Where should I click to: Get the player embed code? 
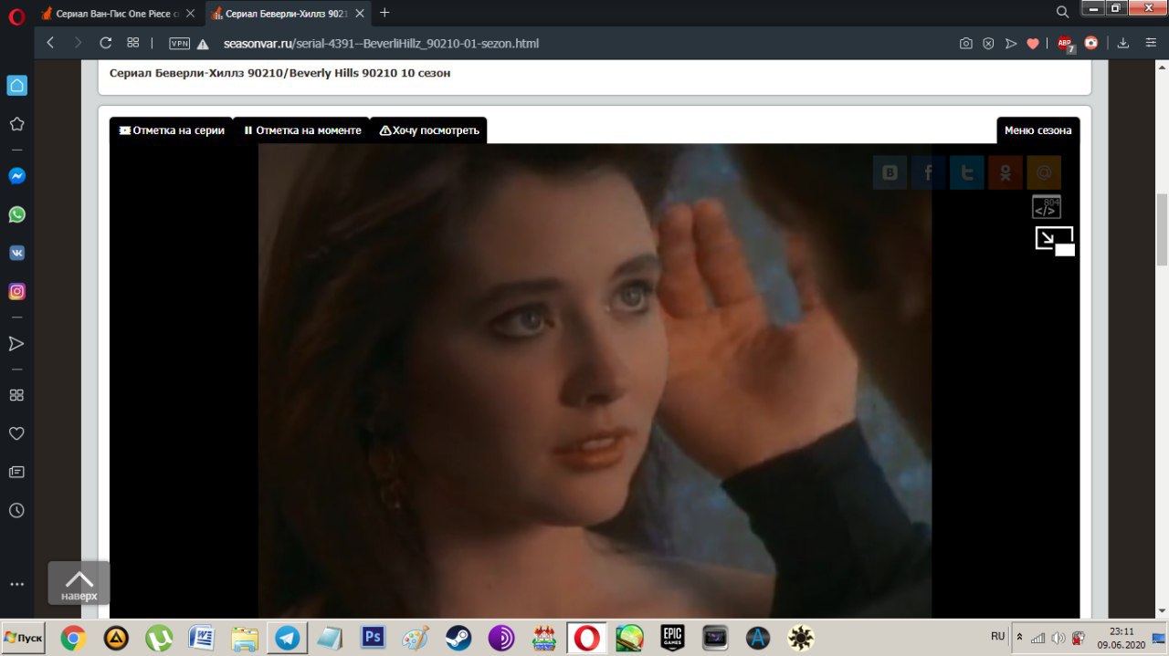coord(1047,207)
